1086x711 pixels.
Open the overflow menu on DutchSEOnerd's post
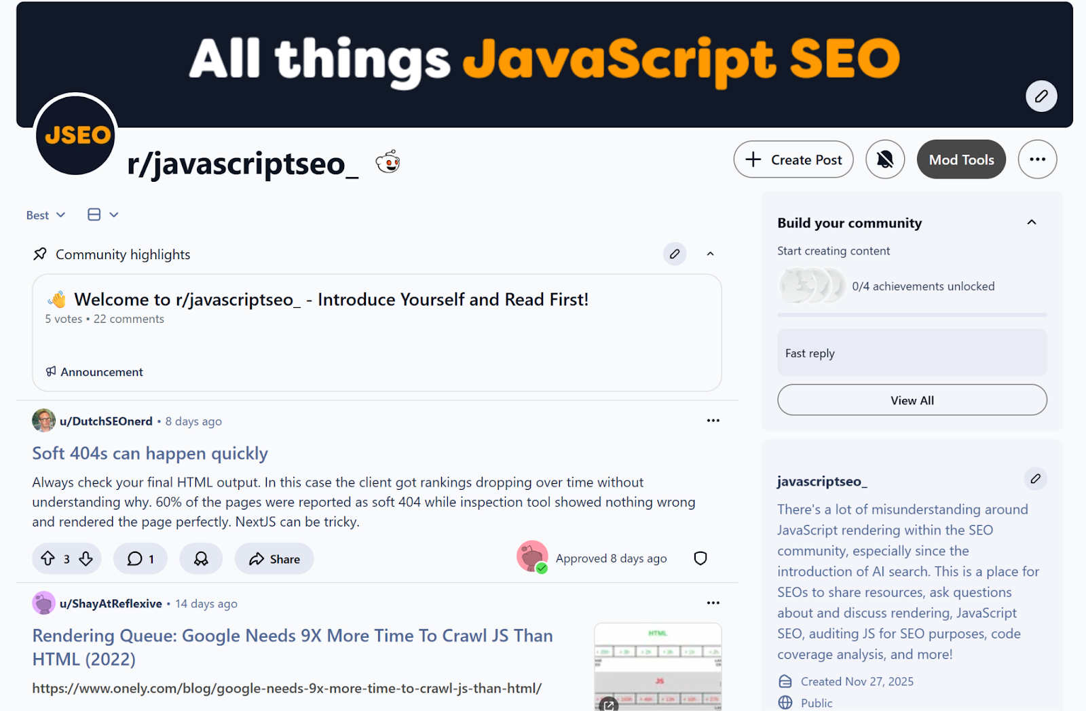tap(713, 421)
